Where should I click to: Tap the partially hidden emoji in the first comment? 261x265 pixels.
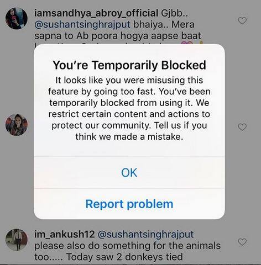click(x=187, y=43)
